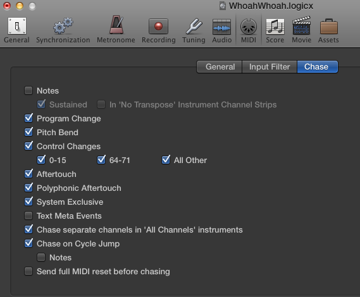Toggle 'No Transpose' Instrument Channel Strips checkbox
The width and height of the screenshot is (360, 297).
coord(101,104)
